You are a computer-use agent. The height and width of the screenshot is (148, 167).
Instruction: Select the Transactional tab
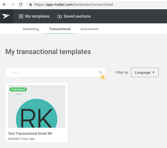(x=60, y=29)
